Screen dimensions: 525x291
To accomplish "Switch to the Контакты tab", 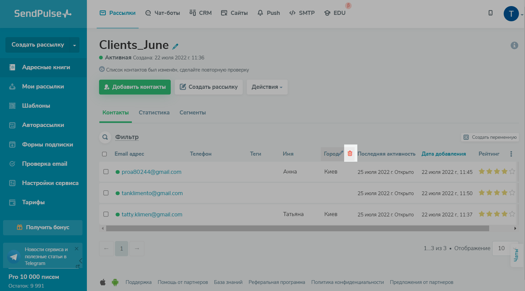I will pos(116,113).
